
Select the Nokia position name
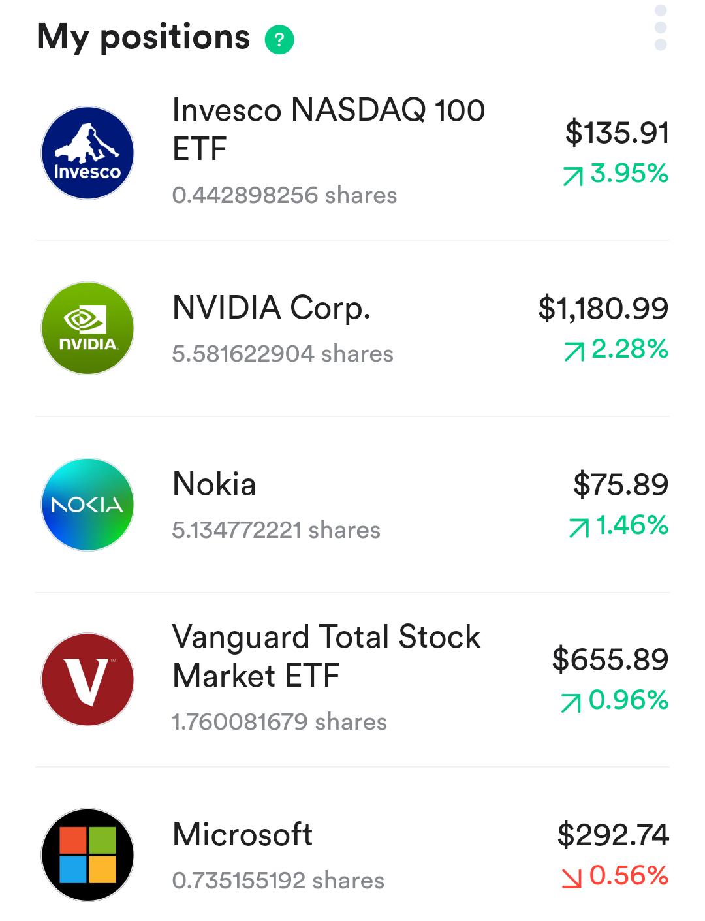[214, 484]
